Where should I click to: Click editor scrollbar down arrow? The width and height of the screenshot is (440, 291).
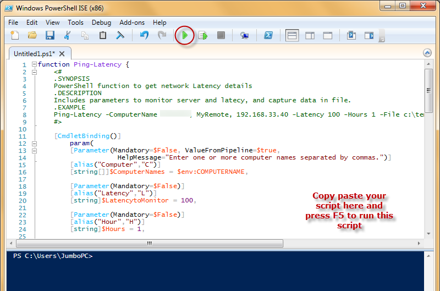pyautogui.click(x=428, y=233)
